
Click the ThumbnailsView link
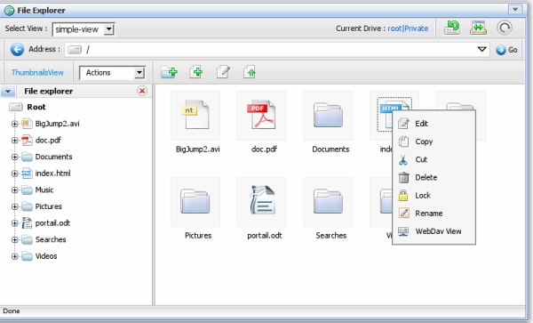click(37, 72)
